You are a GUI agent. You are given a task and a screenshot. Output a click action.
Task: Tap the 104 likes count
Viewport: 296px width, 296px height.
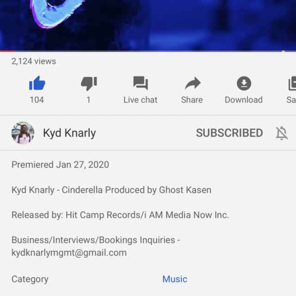tap(37, 100)
